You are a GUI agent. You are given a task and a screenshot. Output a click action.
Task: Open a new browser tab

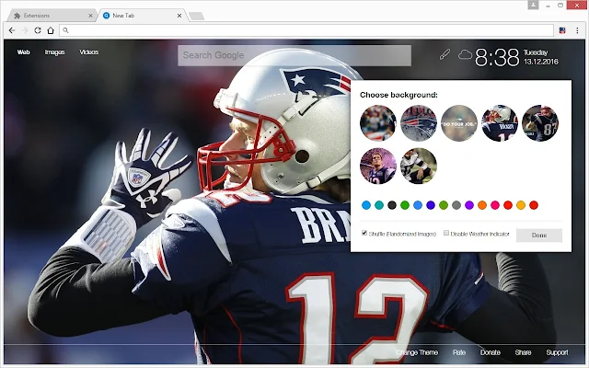coord(196,16)
